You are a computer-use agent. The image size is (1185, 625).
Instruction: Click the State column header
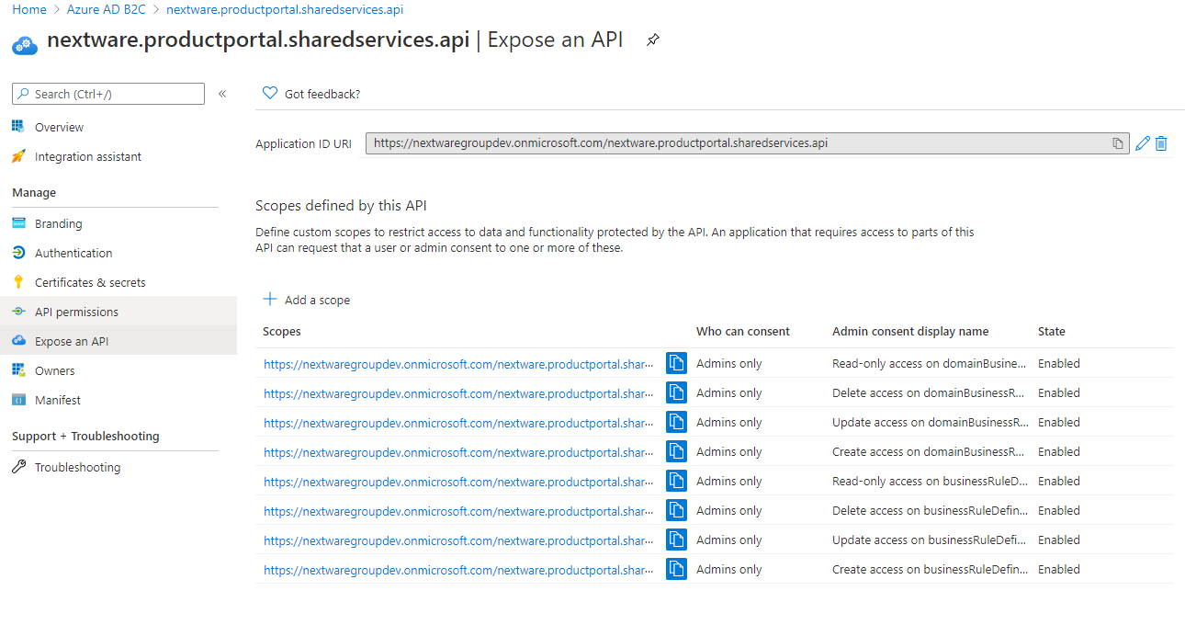point(1052,331)
